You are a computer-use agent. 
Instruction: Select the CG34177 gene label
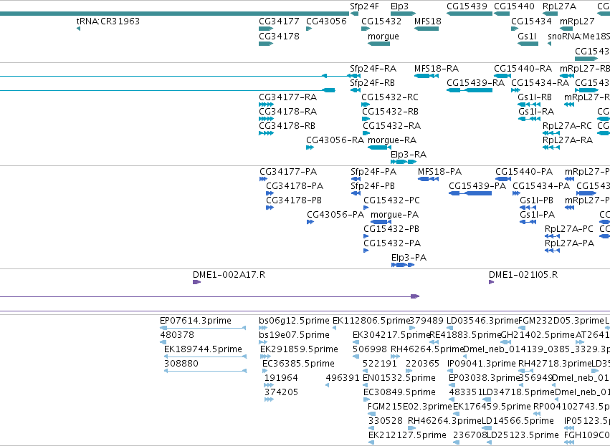[x=279, y=21]
